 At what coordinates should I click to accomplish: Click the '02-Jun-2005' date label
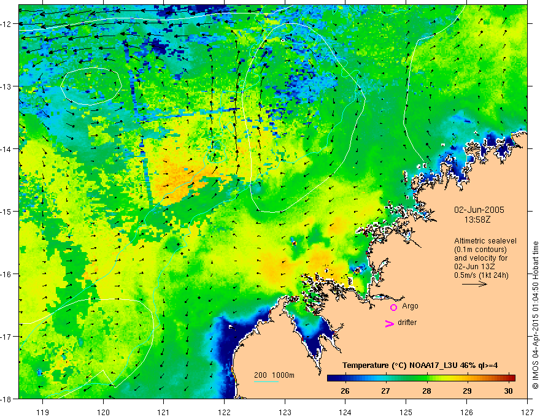(479, 210)
